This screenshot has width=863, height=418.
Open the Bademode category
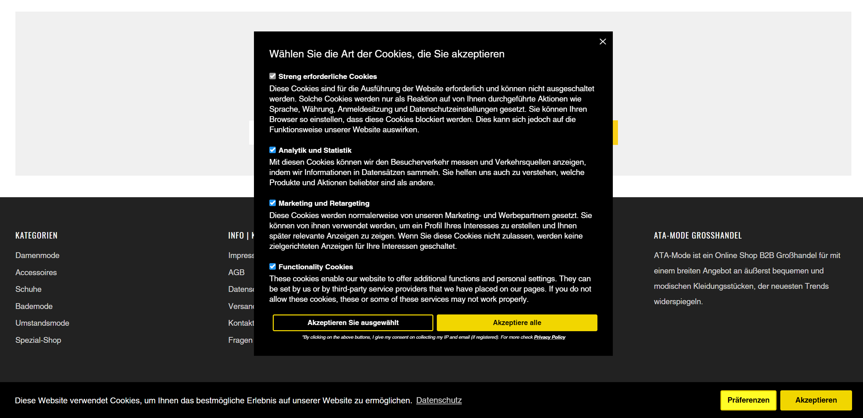click(34, 306)
